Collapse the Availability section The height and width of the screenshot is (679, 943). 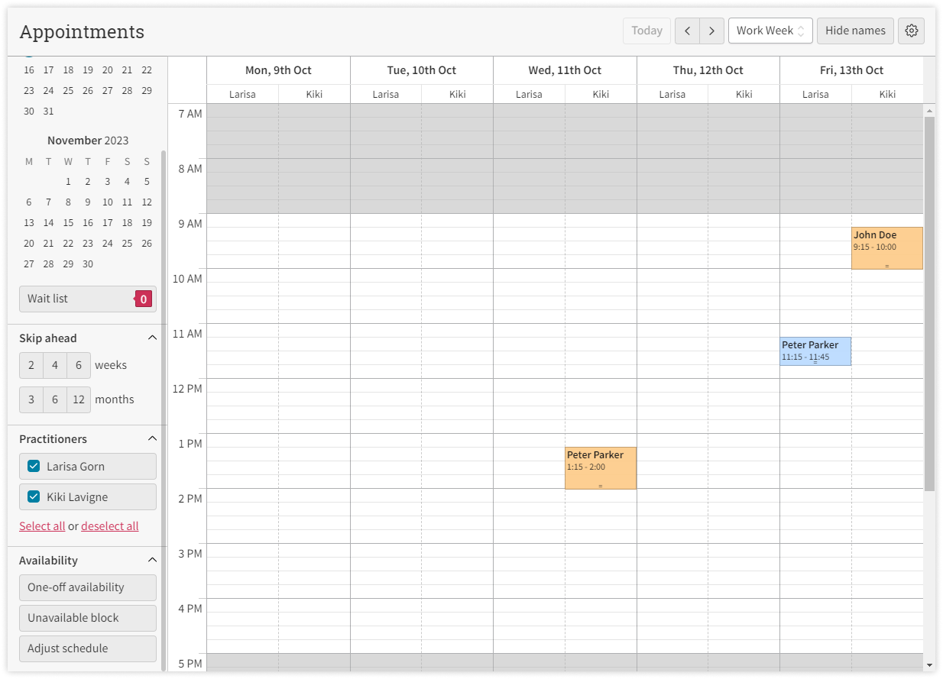[x=152, y=560]
